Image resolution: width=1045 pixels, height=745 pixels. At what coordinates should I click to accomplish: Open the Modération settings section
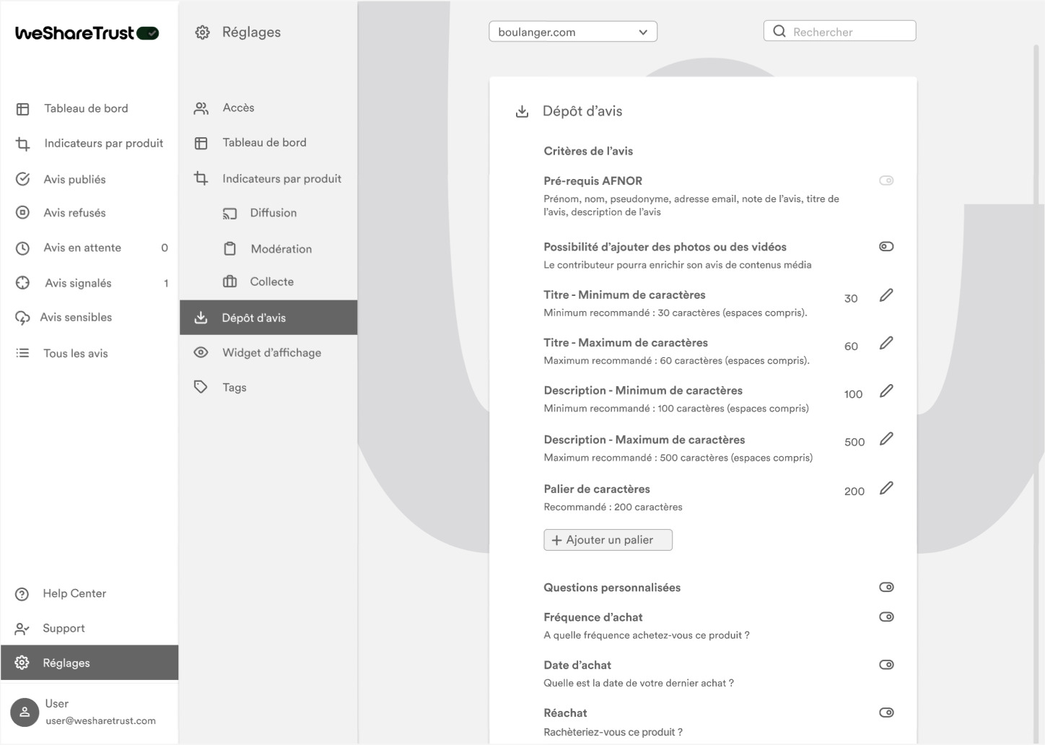281,249
